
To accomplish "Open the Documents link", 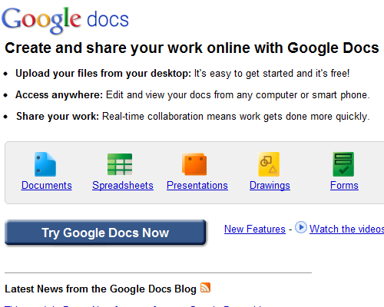I will click(47, 185).
